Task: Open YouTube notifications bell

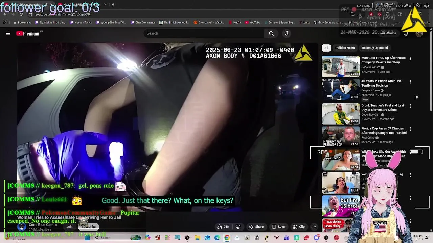Action: pos(406,33)
